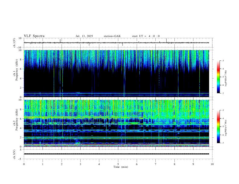Screen dimensions: 239x184
Task: Click the "ch.1(V)" axis label
Action: pyautogui.click(x=14, y=43)
